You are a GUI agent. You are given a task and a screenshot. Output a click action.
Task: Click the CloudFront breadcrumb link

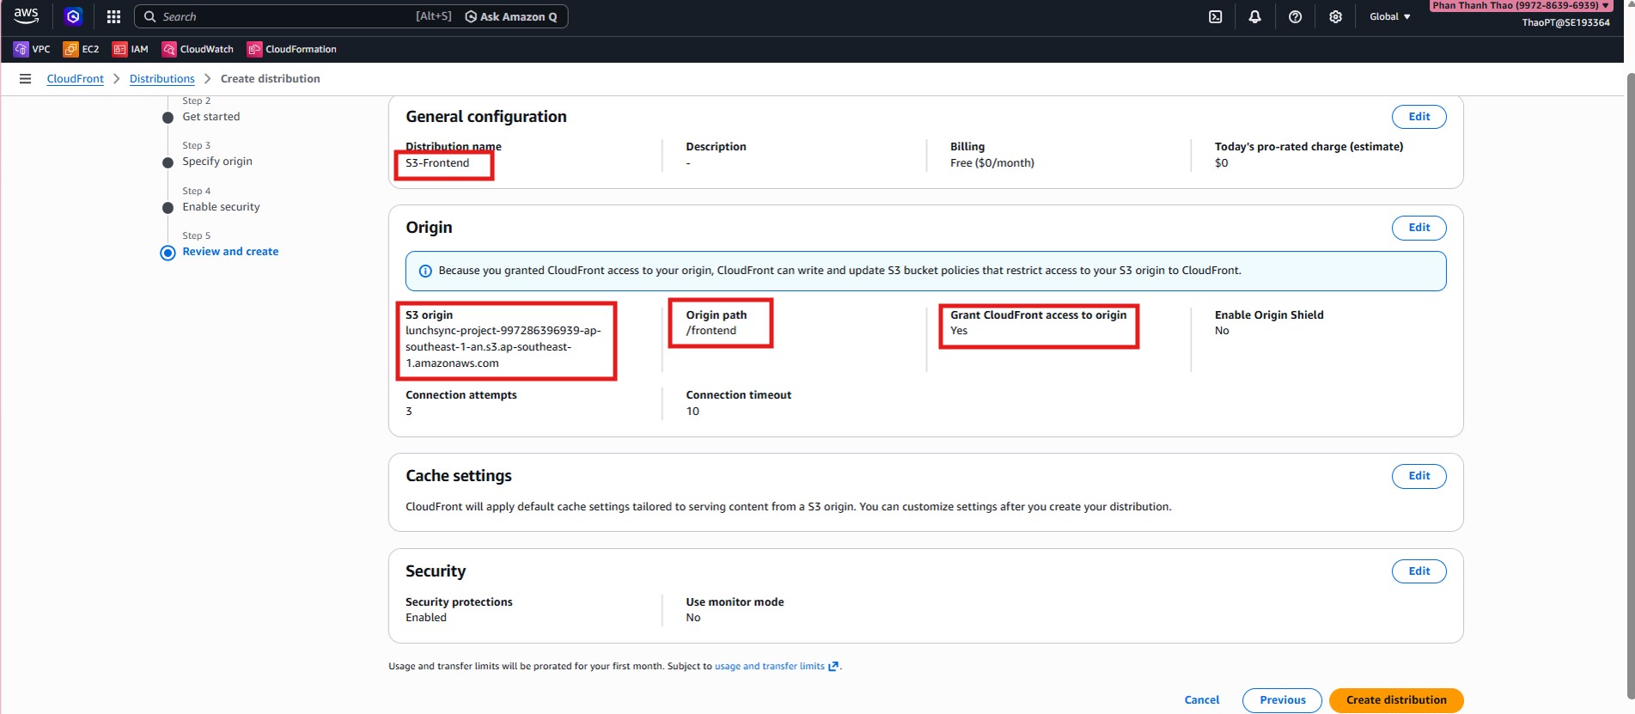point(75,78)
